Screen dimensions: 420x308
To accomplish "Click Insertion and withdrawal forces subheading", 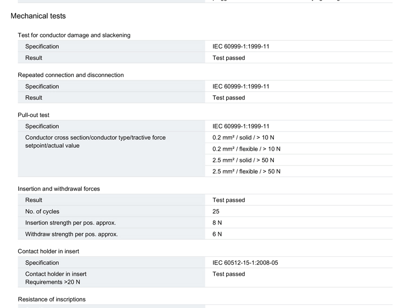I will point(59,189).
